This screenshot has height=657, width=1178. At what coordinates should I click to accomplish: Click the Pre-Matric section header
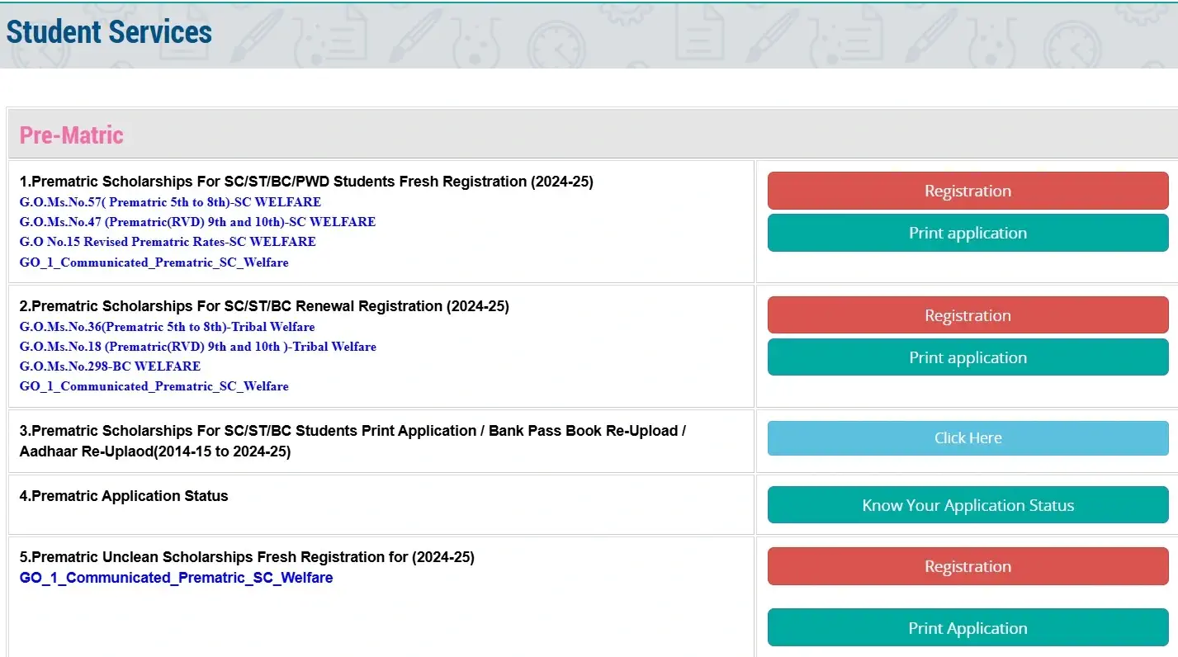coord(72,135)
